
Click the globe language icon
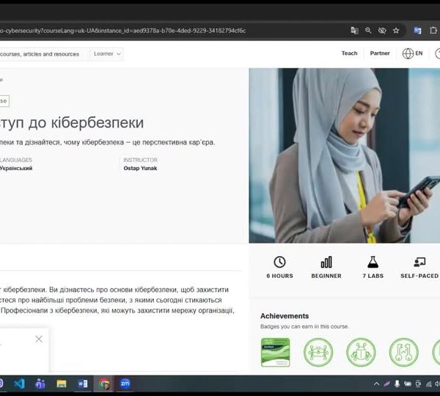click(408, 54)
